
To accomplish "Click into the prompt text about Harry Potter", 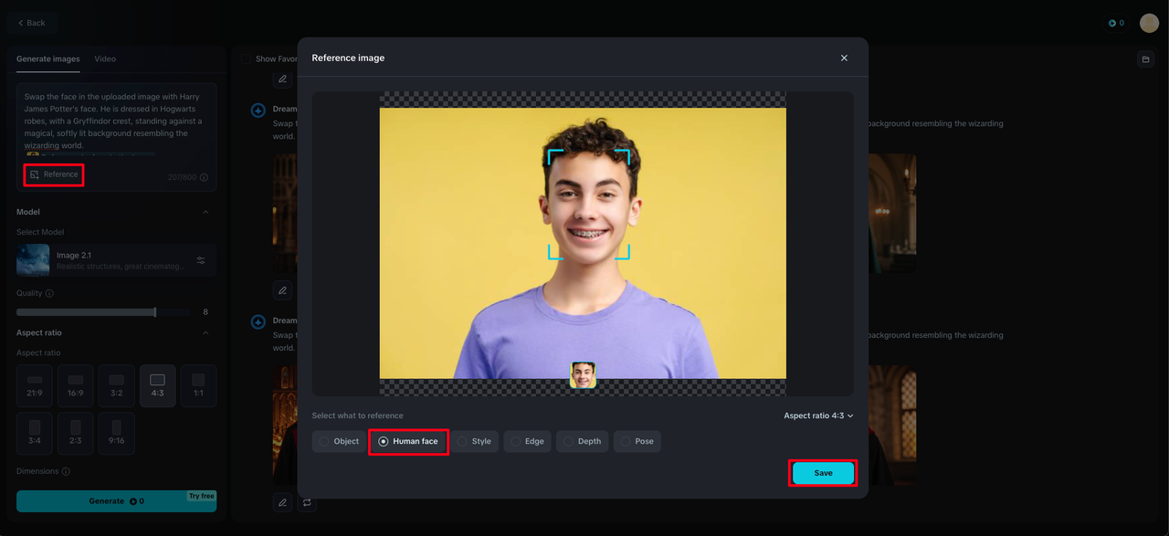I will [115, 121].
